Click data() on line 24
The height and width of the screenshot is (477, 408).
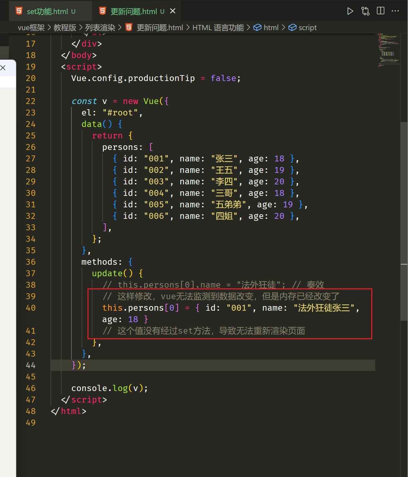tap(97, 124)
